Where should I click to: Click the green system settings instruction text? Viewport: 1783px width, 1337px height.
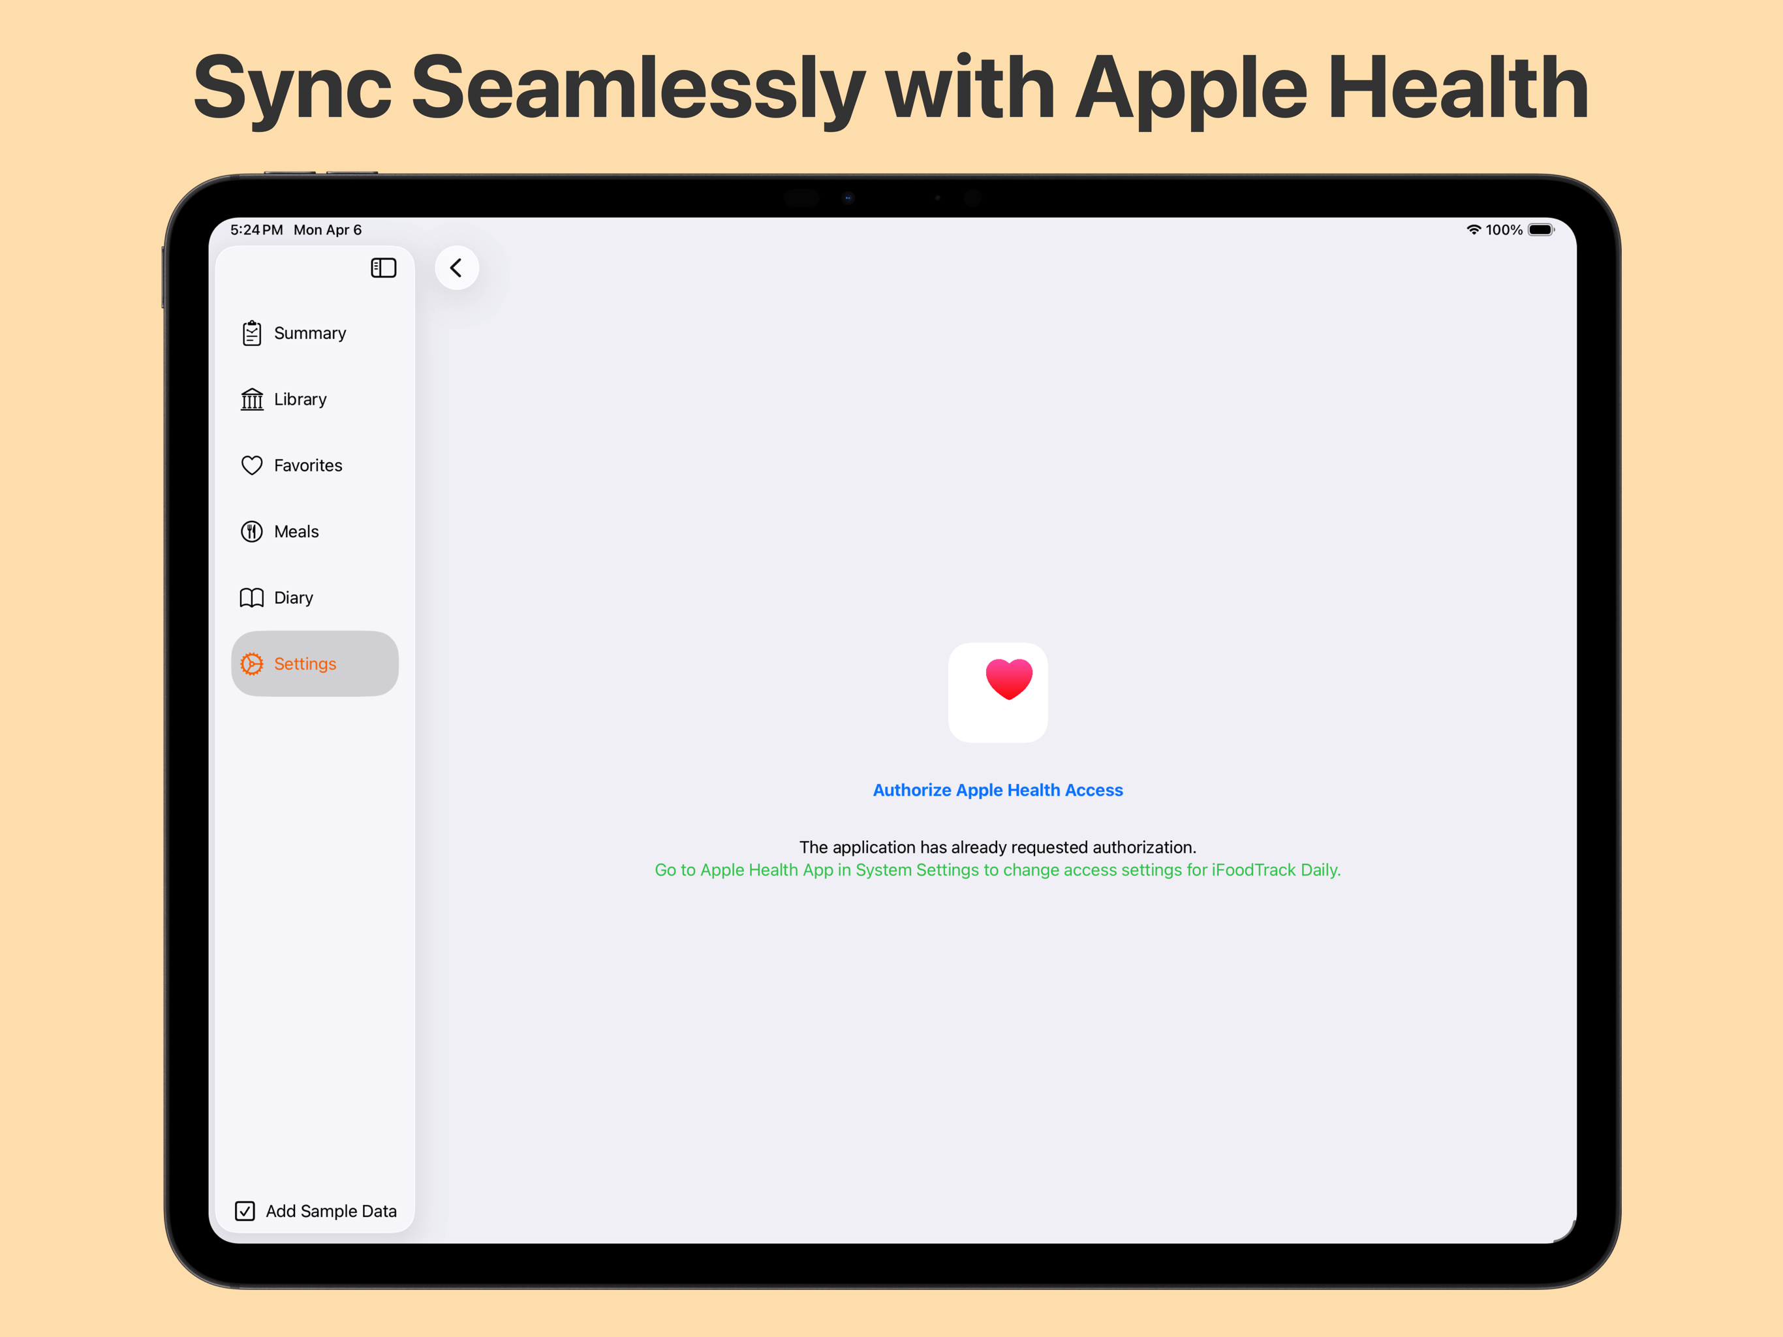(998, 870)
